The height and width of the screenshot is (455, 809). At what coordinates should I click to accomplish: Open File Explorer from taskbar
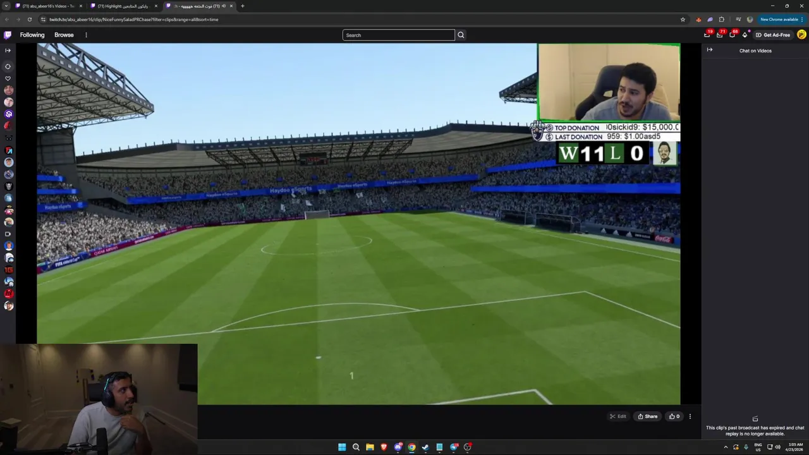(x=370, y=447)
